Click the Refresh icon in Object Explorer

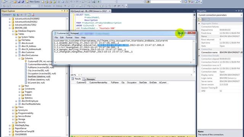[29, 15]
